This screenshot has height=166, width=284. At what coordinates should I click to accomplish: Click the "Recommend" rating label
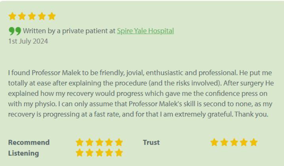(x=29, y=142)
